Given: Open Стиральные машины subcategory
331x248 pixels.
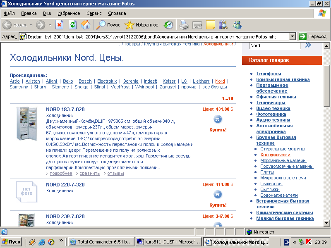Looking at the screenshot, I should click(283, 149).
